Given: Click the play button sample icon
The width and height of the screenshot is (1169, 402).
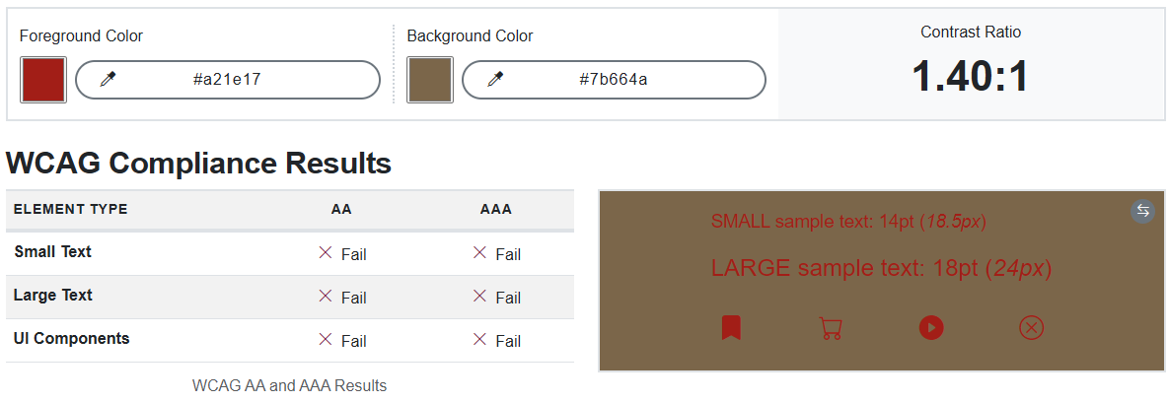Looking at the screenshot, I should coord(931,328).
